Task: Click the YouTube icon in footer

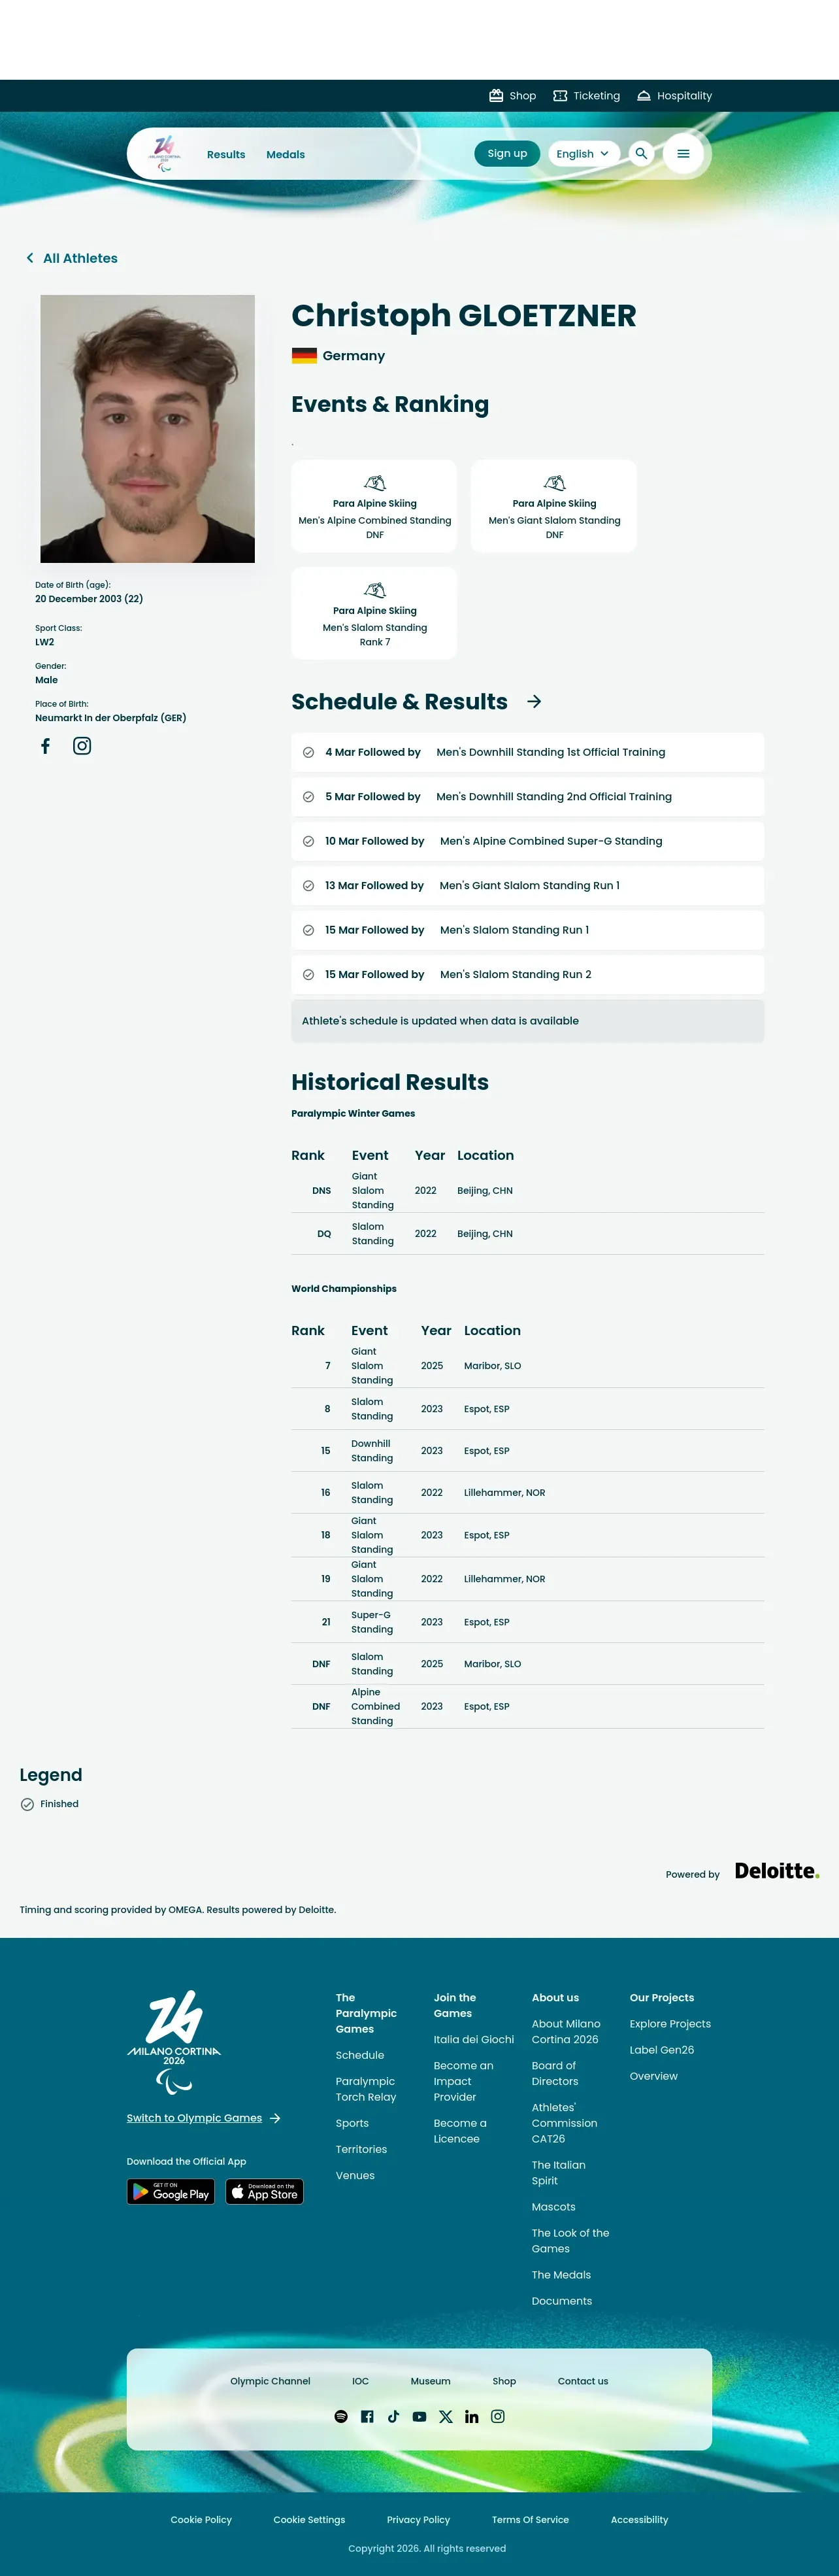Action: click(419, 2416)
